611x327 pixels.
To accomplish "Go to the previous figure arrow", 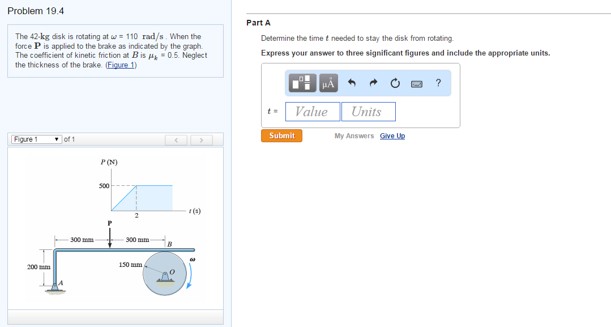I will tap(176, 139).
